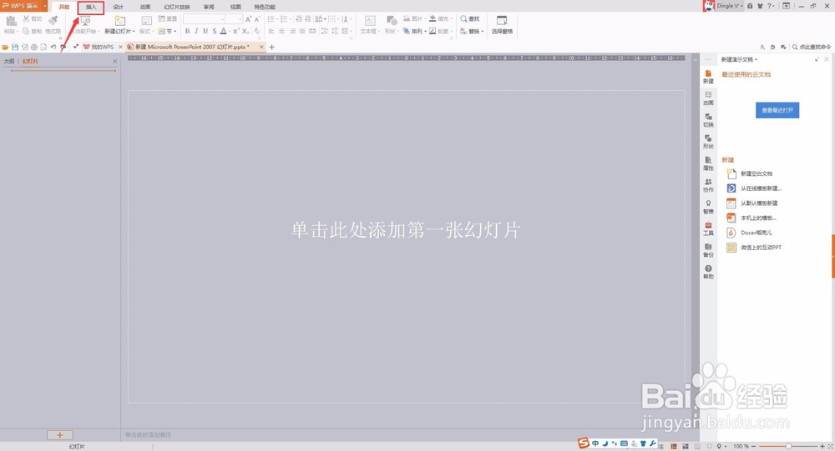Open the 节 (Section) dropdown

point(168,32)
